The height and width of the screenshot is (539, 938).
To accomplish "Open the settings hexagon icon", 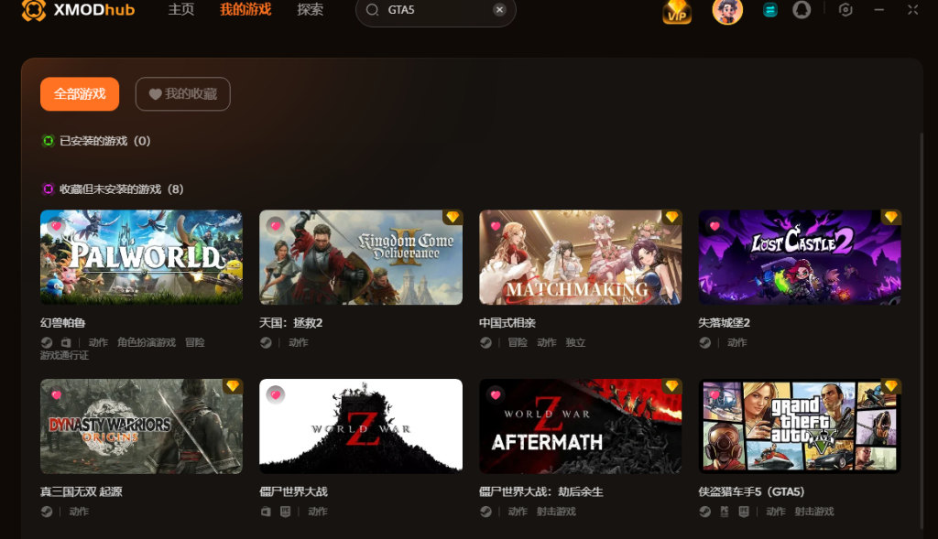I will click(845, 9).
